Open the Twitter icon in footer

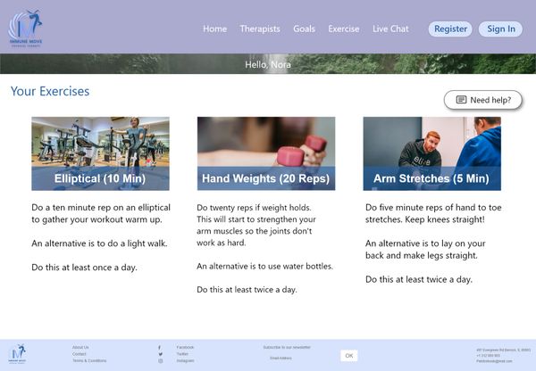click(x=160, y=354)
